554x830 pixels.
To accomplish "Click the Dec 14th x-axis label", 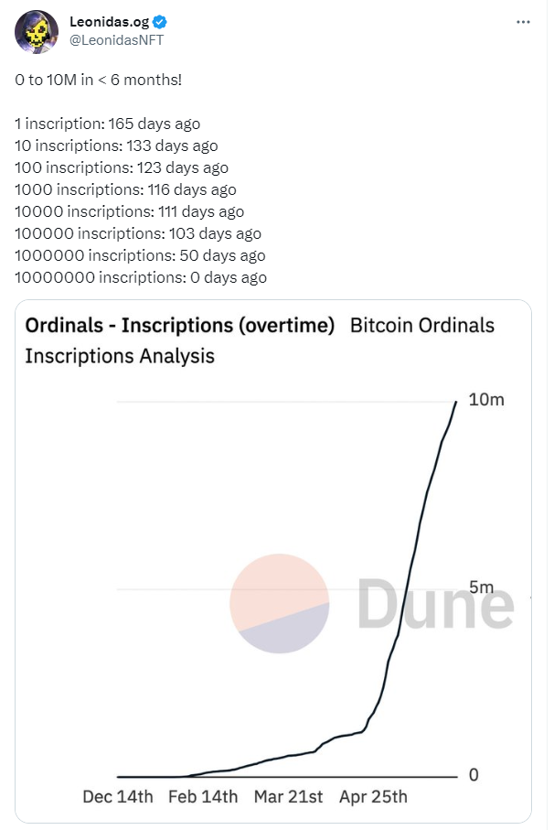I will tap(118, 797).
